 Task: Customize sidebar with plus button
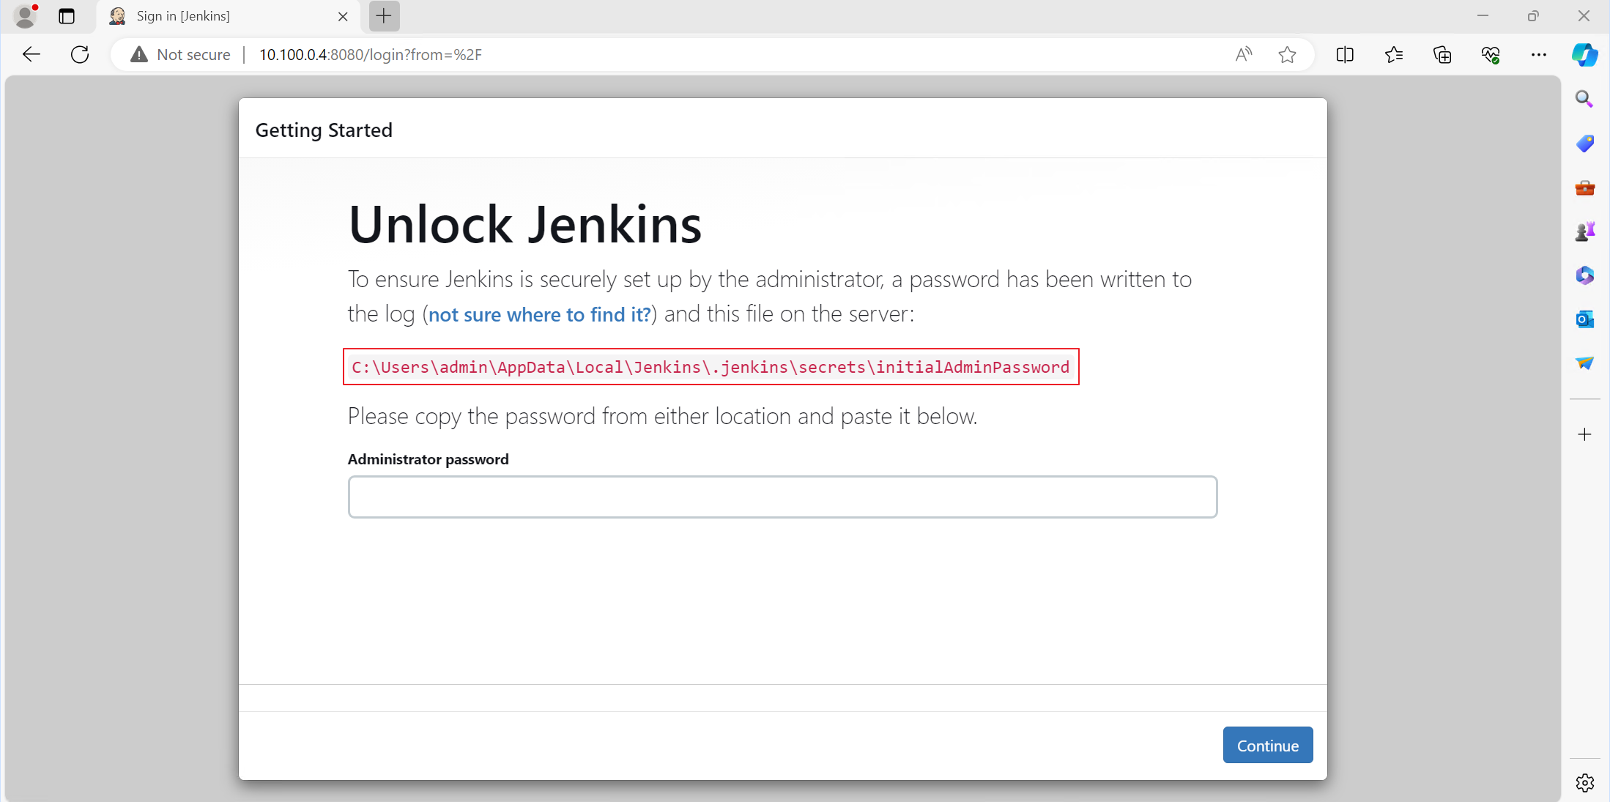point(1584,434)
